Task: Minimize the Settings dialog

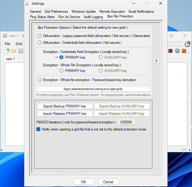Action: (x=134, y=3)
